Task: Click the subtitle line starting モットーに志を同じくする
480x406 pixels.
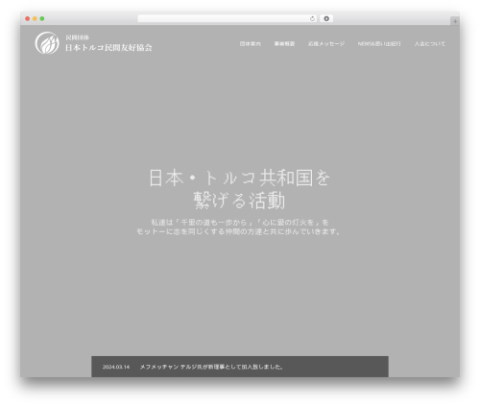Action: pyautogui.click(x=239, y=231)
